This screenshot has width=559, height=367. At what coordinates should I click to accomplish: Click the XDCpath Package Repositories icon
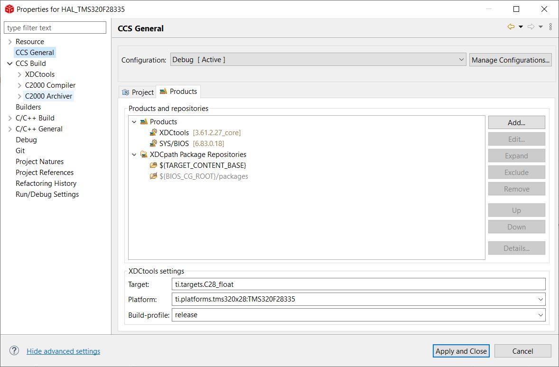(144, 155)
